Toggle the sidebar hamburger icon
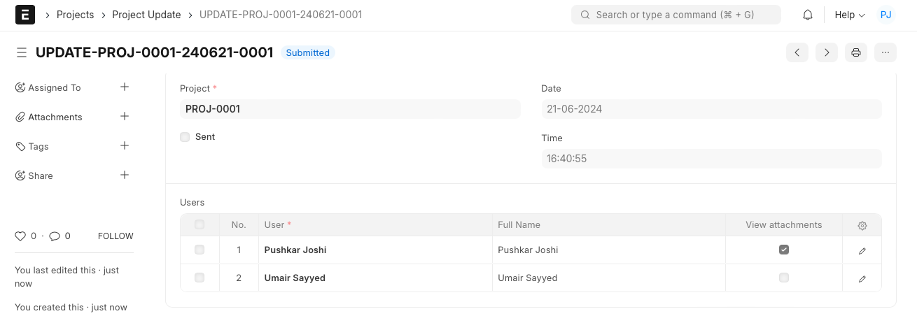The height and width of the screenshot is (316, 917). pos(22,52)
